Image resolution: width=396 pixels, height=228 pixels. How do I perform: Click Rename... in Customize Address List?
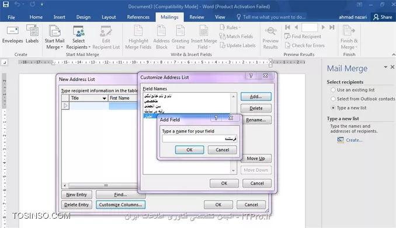click(256, 120)
